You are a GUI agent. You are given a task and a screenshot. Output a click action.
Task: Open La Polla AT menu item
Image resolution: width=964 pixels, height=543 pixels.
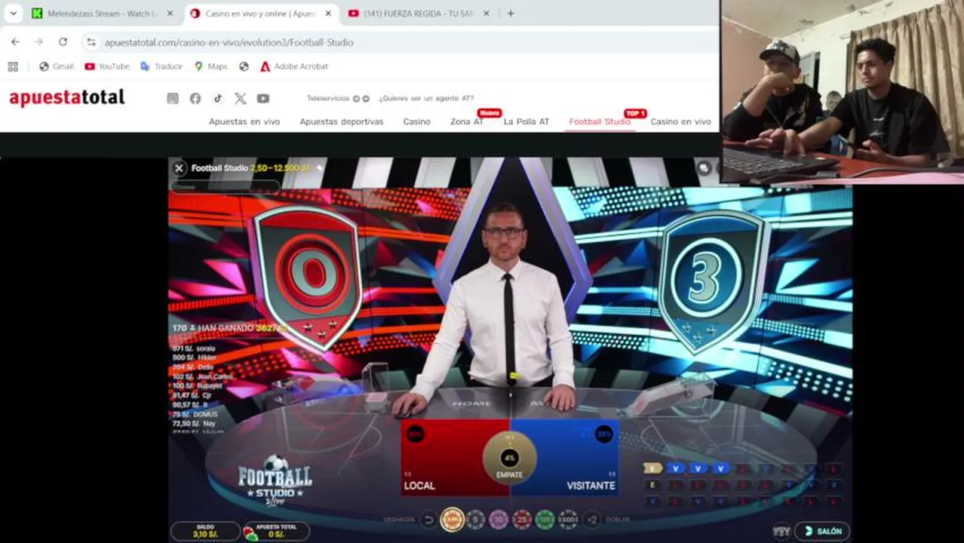[527, 121]
